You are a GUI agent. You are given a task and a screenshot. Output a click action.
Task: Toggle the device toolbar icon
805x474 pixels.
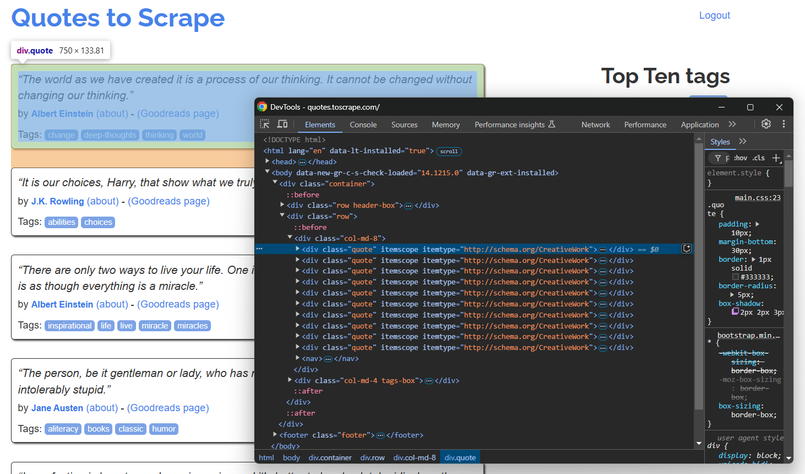(282, 124)
